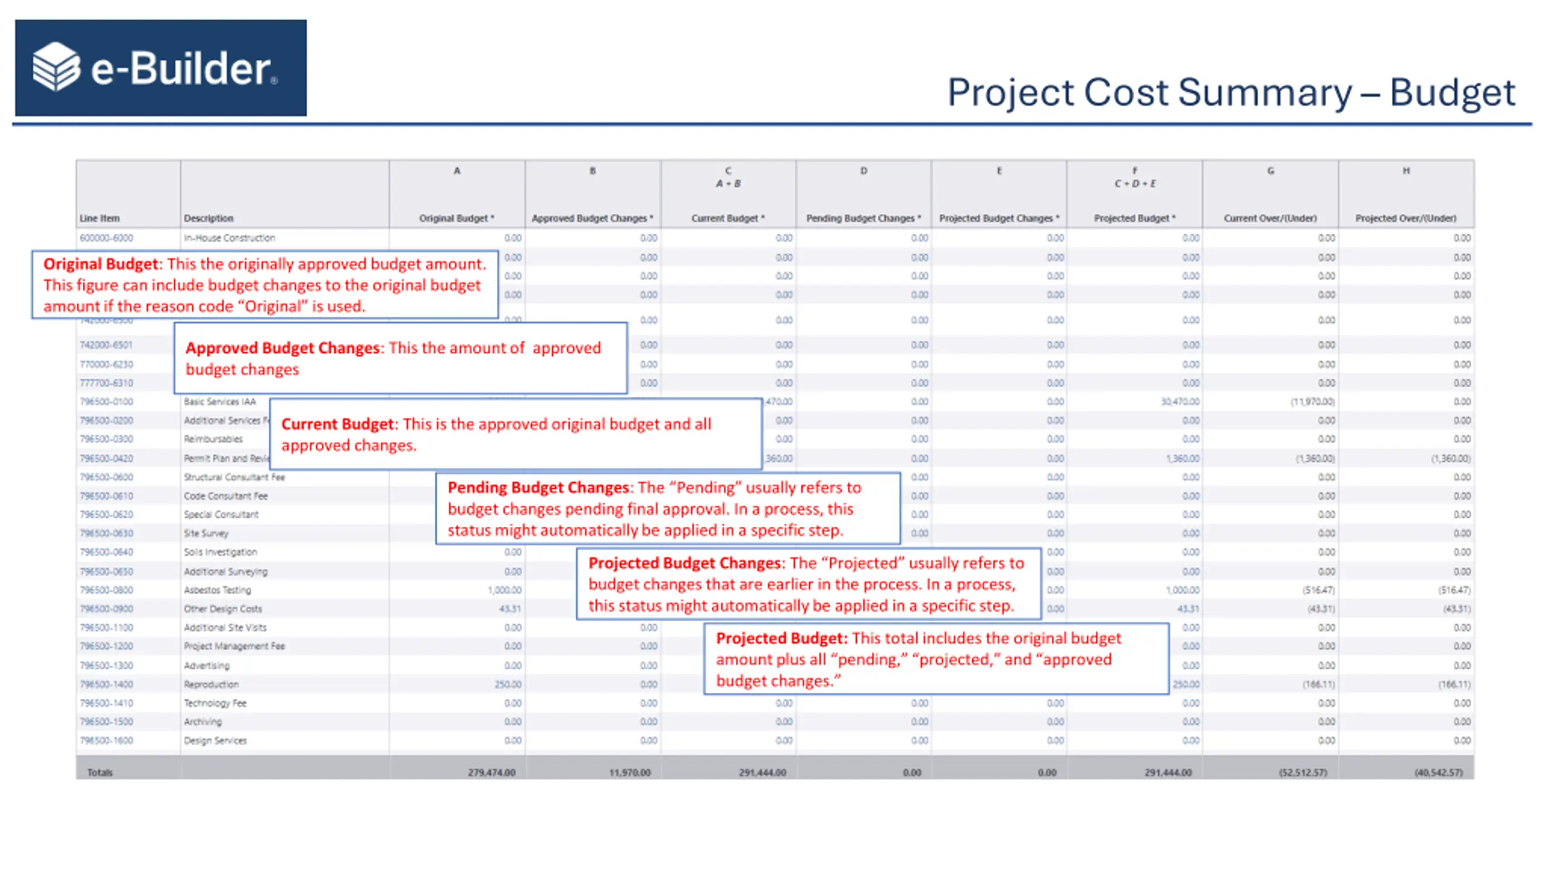Click the 'Current Over/(Under)' column header
This screenshot has width=1548, height=870.
(1270, 218)
